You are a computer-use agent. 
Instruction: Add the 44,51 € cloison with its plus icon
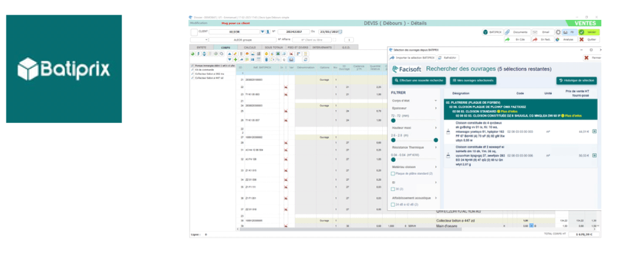point(594,132)
